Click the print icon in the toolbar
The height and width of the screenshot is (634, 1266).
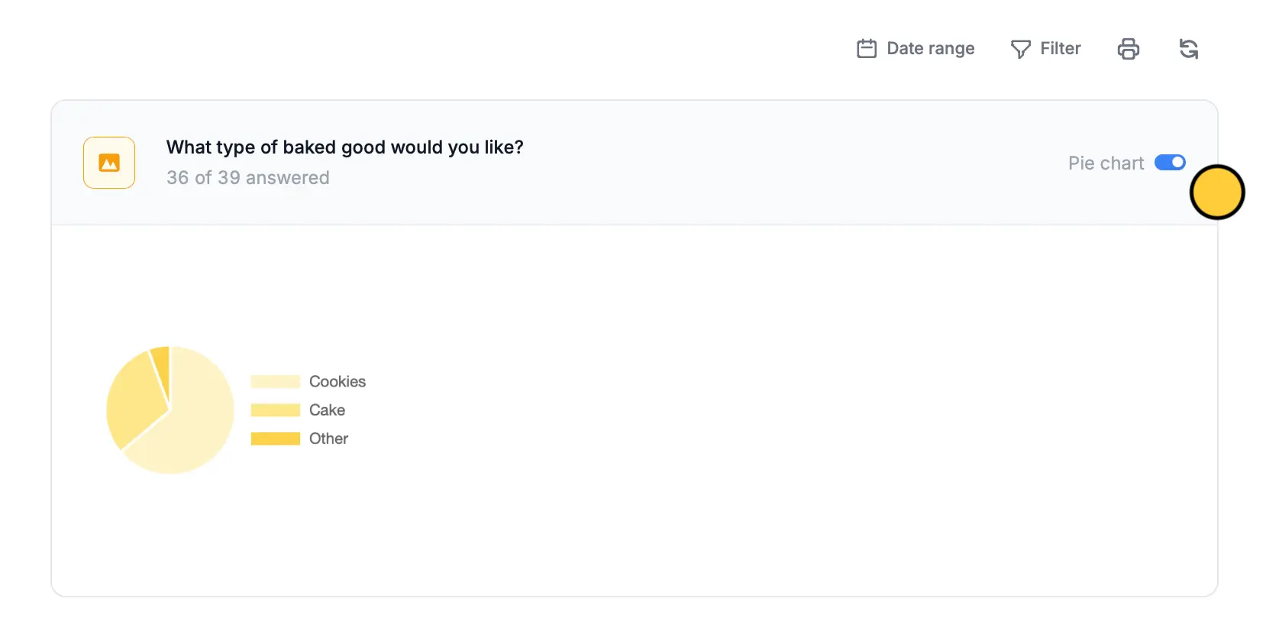point(1129,48)
